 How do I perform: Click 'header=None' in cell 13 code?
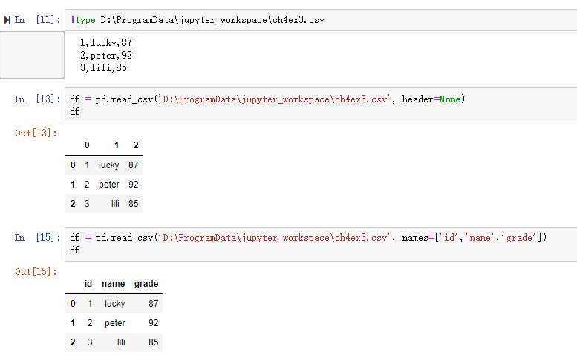pos(431,99)
